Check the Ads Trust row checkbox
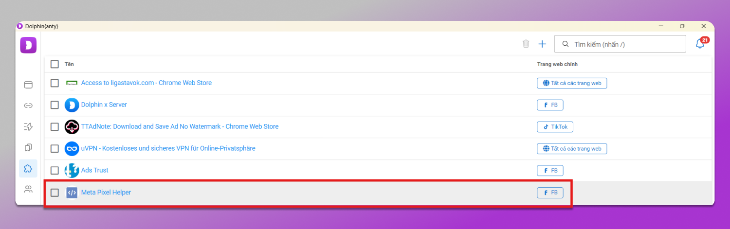730x229 pixels. point(55,170)
